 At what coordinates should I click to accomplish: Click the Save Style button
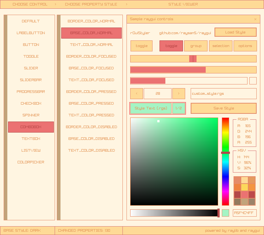pyautogui.click(x=223, y=108)
